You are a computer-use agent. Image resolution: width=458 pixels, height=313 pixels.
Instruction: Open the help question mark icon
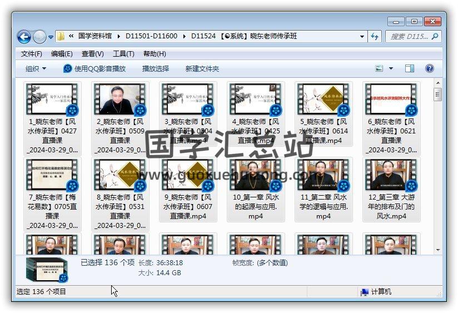pyautogui.click(x=429, y=68)
